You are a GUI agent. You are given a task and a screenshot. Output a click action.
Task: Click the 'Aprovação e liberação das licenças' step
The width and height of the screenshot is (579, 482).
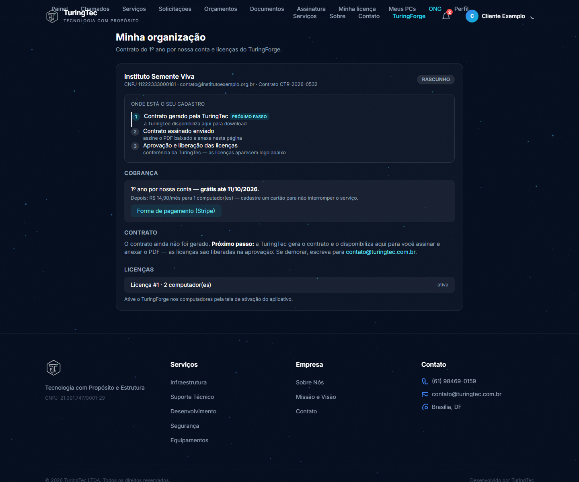(x=190, y=145)
